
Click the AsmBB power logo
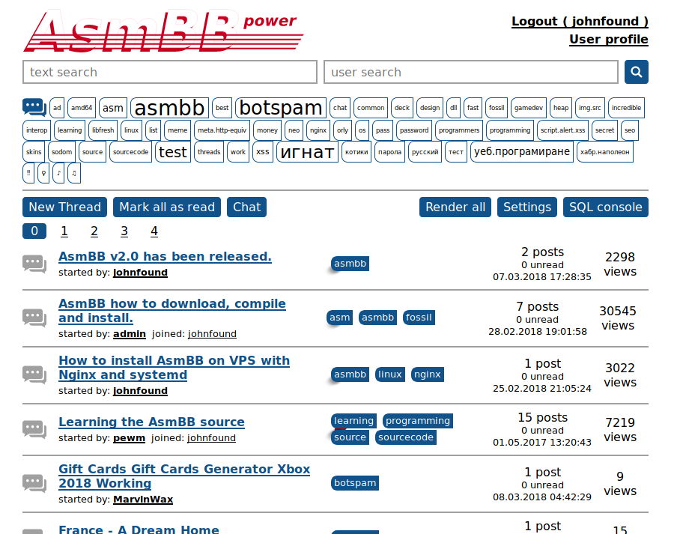(x=163, y=31)
